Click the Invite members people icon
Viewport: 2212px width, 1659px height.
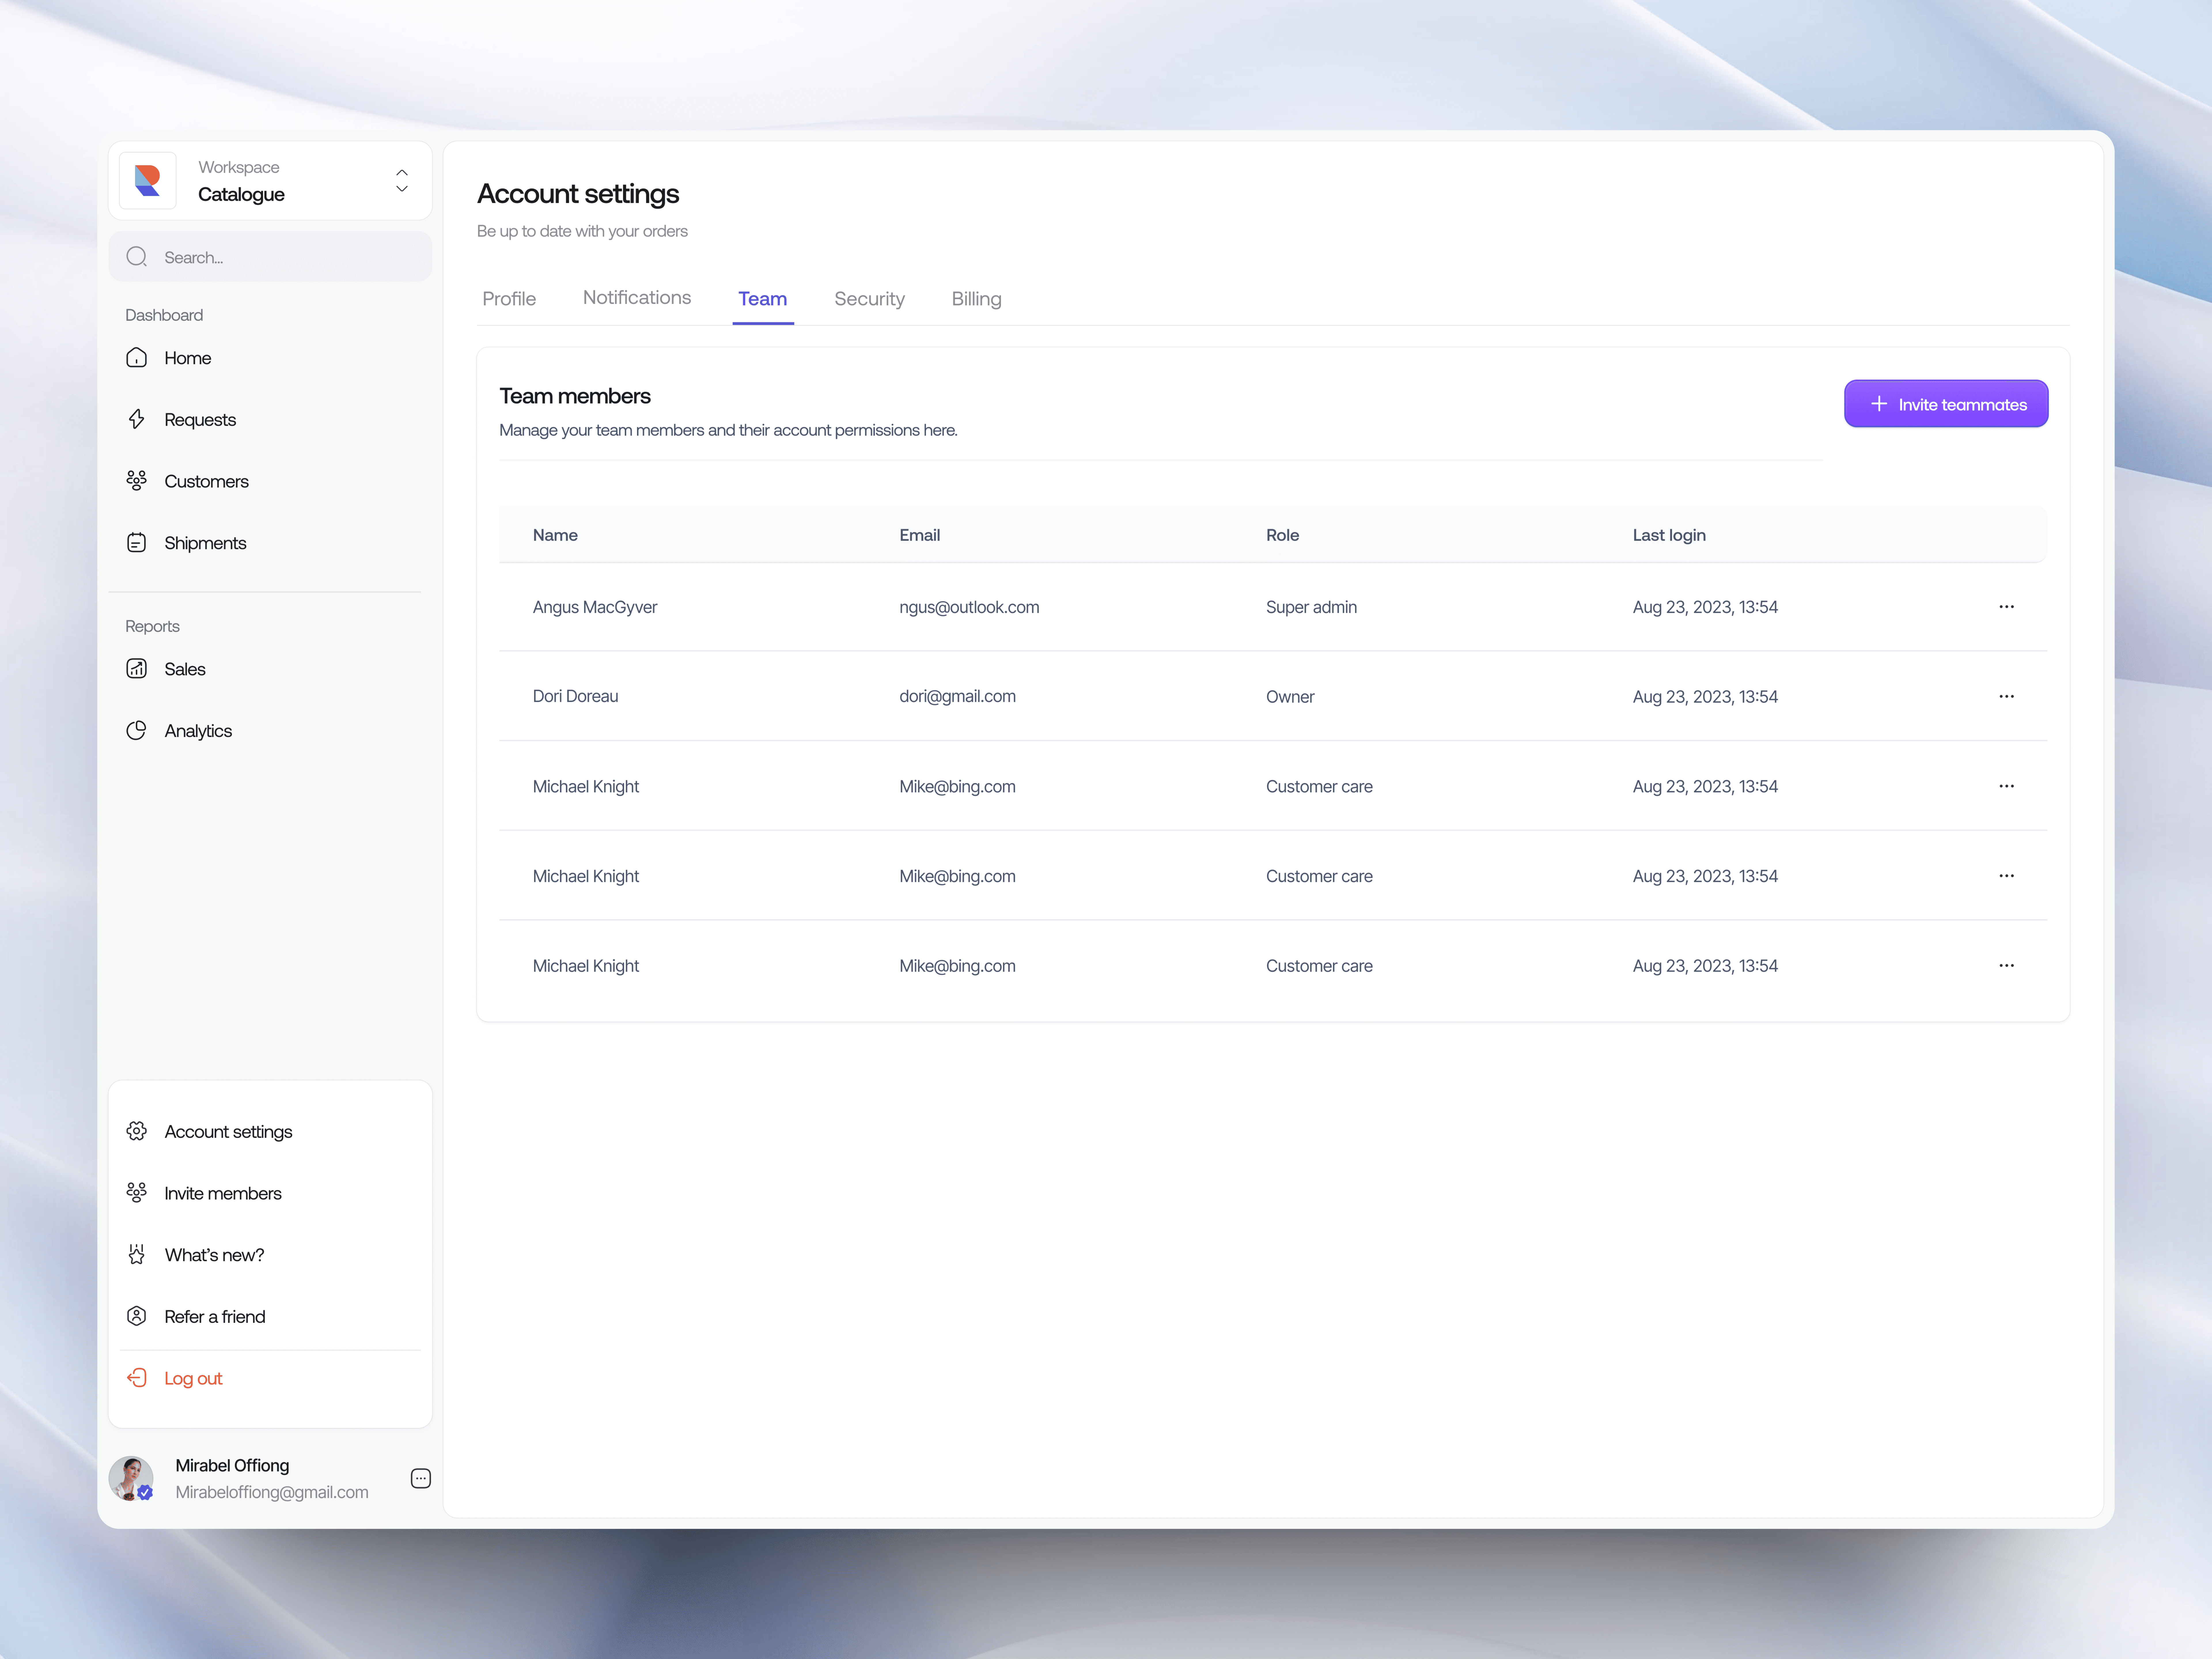tap(137, 1193)
